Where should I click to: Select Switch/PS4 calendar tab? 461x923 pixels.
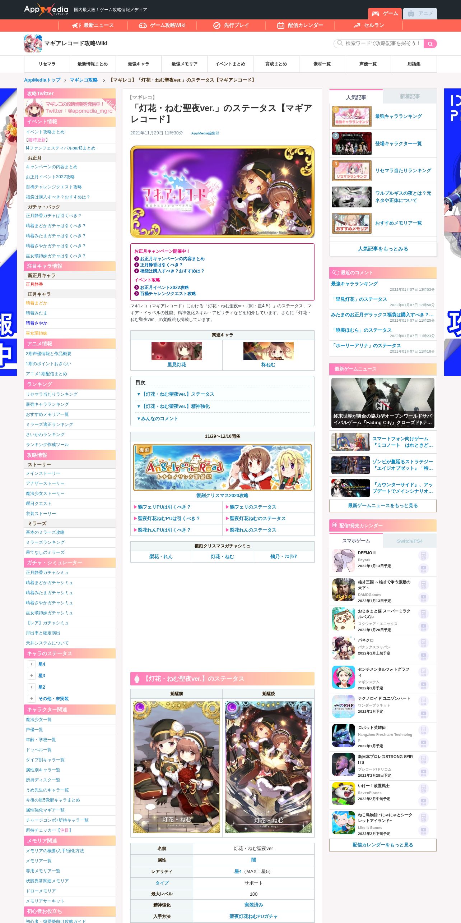pos(410,541)
